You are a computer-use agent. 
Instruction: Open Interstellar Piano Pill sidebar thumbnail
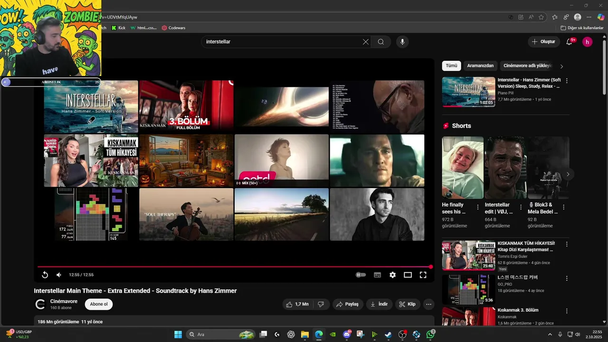[x=468, y=92]
